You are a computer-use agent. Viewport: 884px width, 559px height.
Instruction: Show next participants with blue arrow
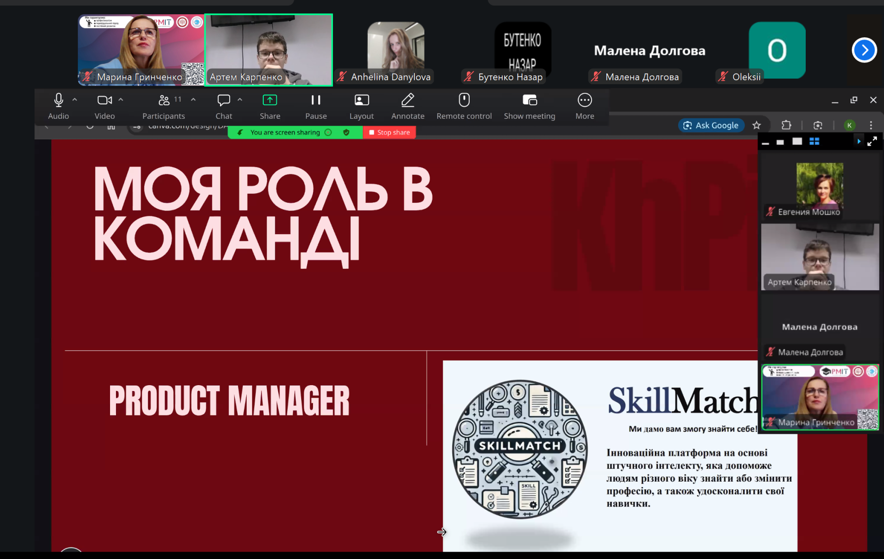click(x=864, y=50)
